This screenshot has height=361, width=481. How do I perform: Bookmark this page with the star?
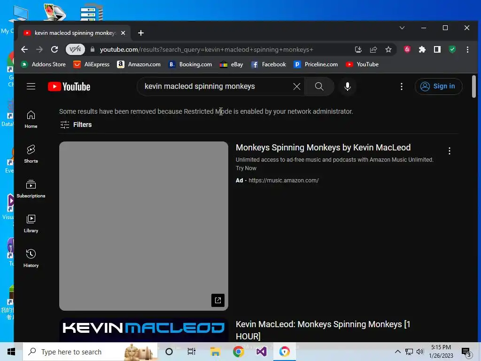(x=388, y=49)
